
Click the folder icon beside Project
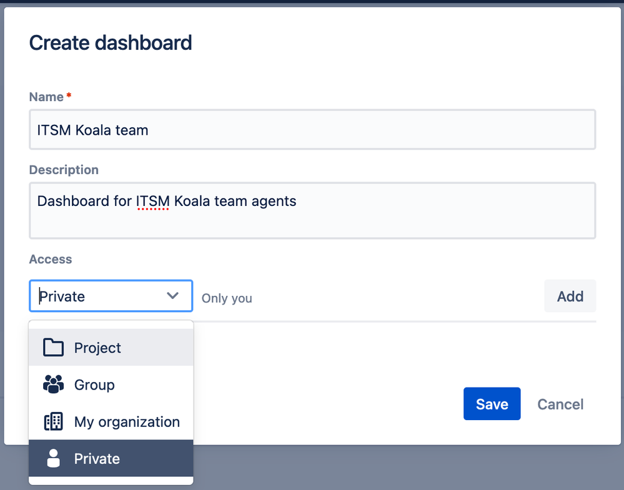click(x=53, y=348)
